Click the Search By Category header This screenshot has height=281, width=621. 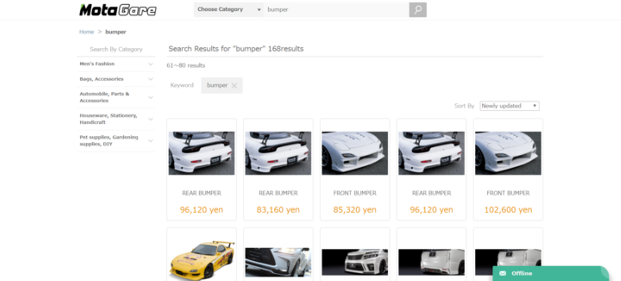(x=116, y=49)
